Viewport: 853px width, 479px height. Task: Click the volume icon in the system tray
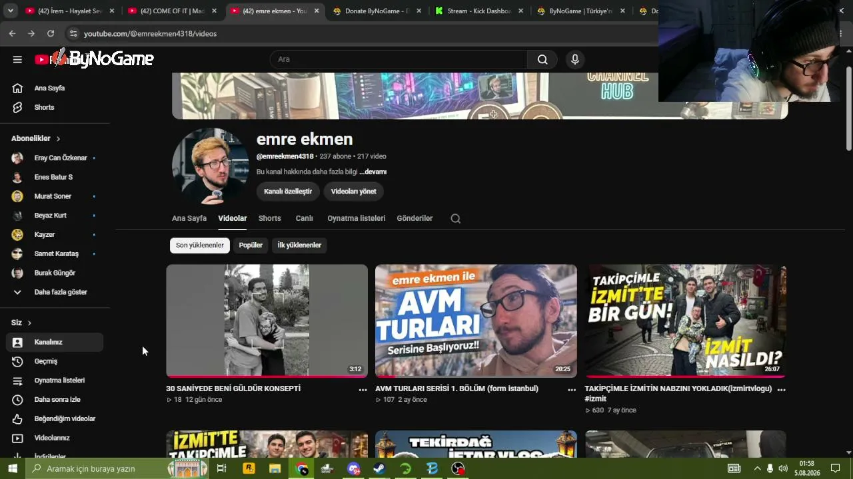click(x=783, y=468)
